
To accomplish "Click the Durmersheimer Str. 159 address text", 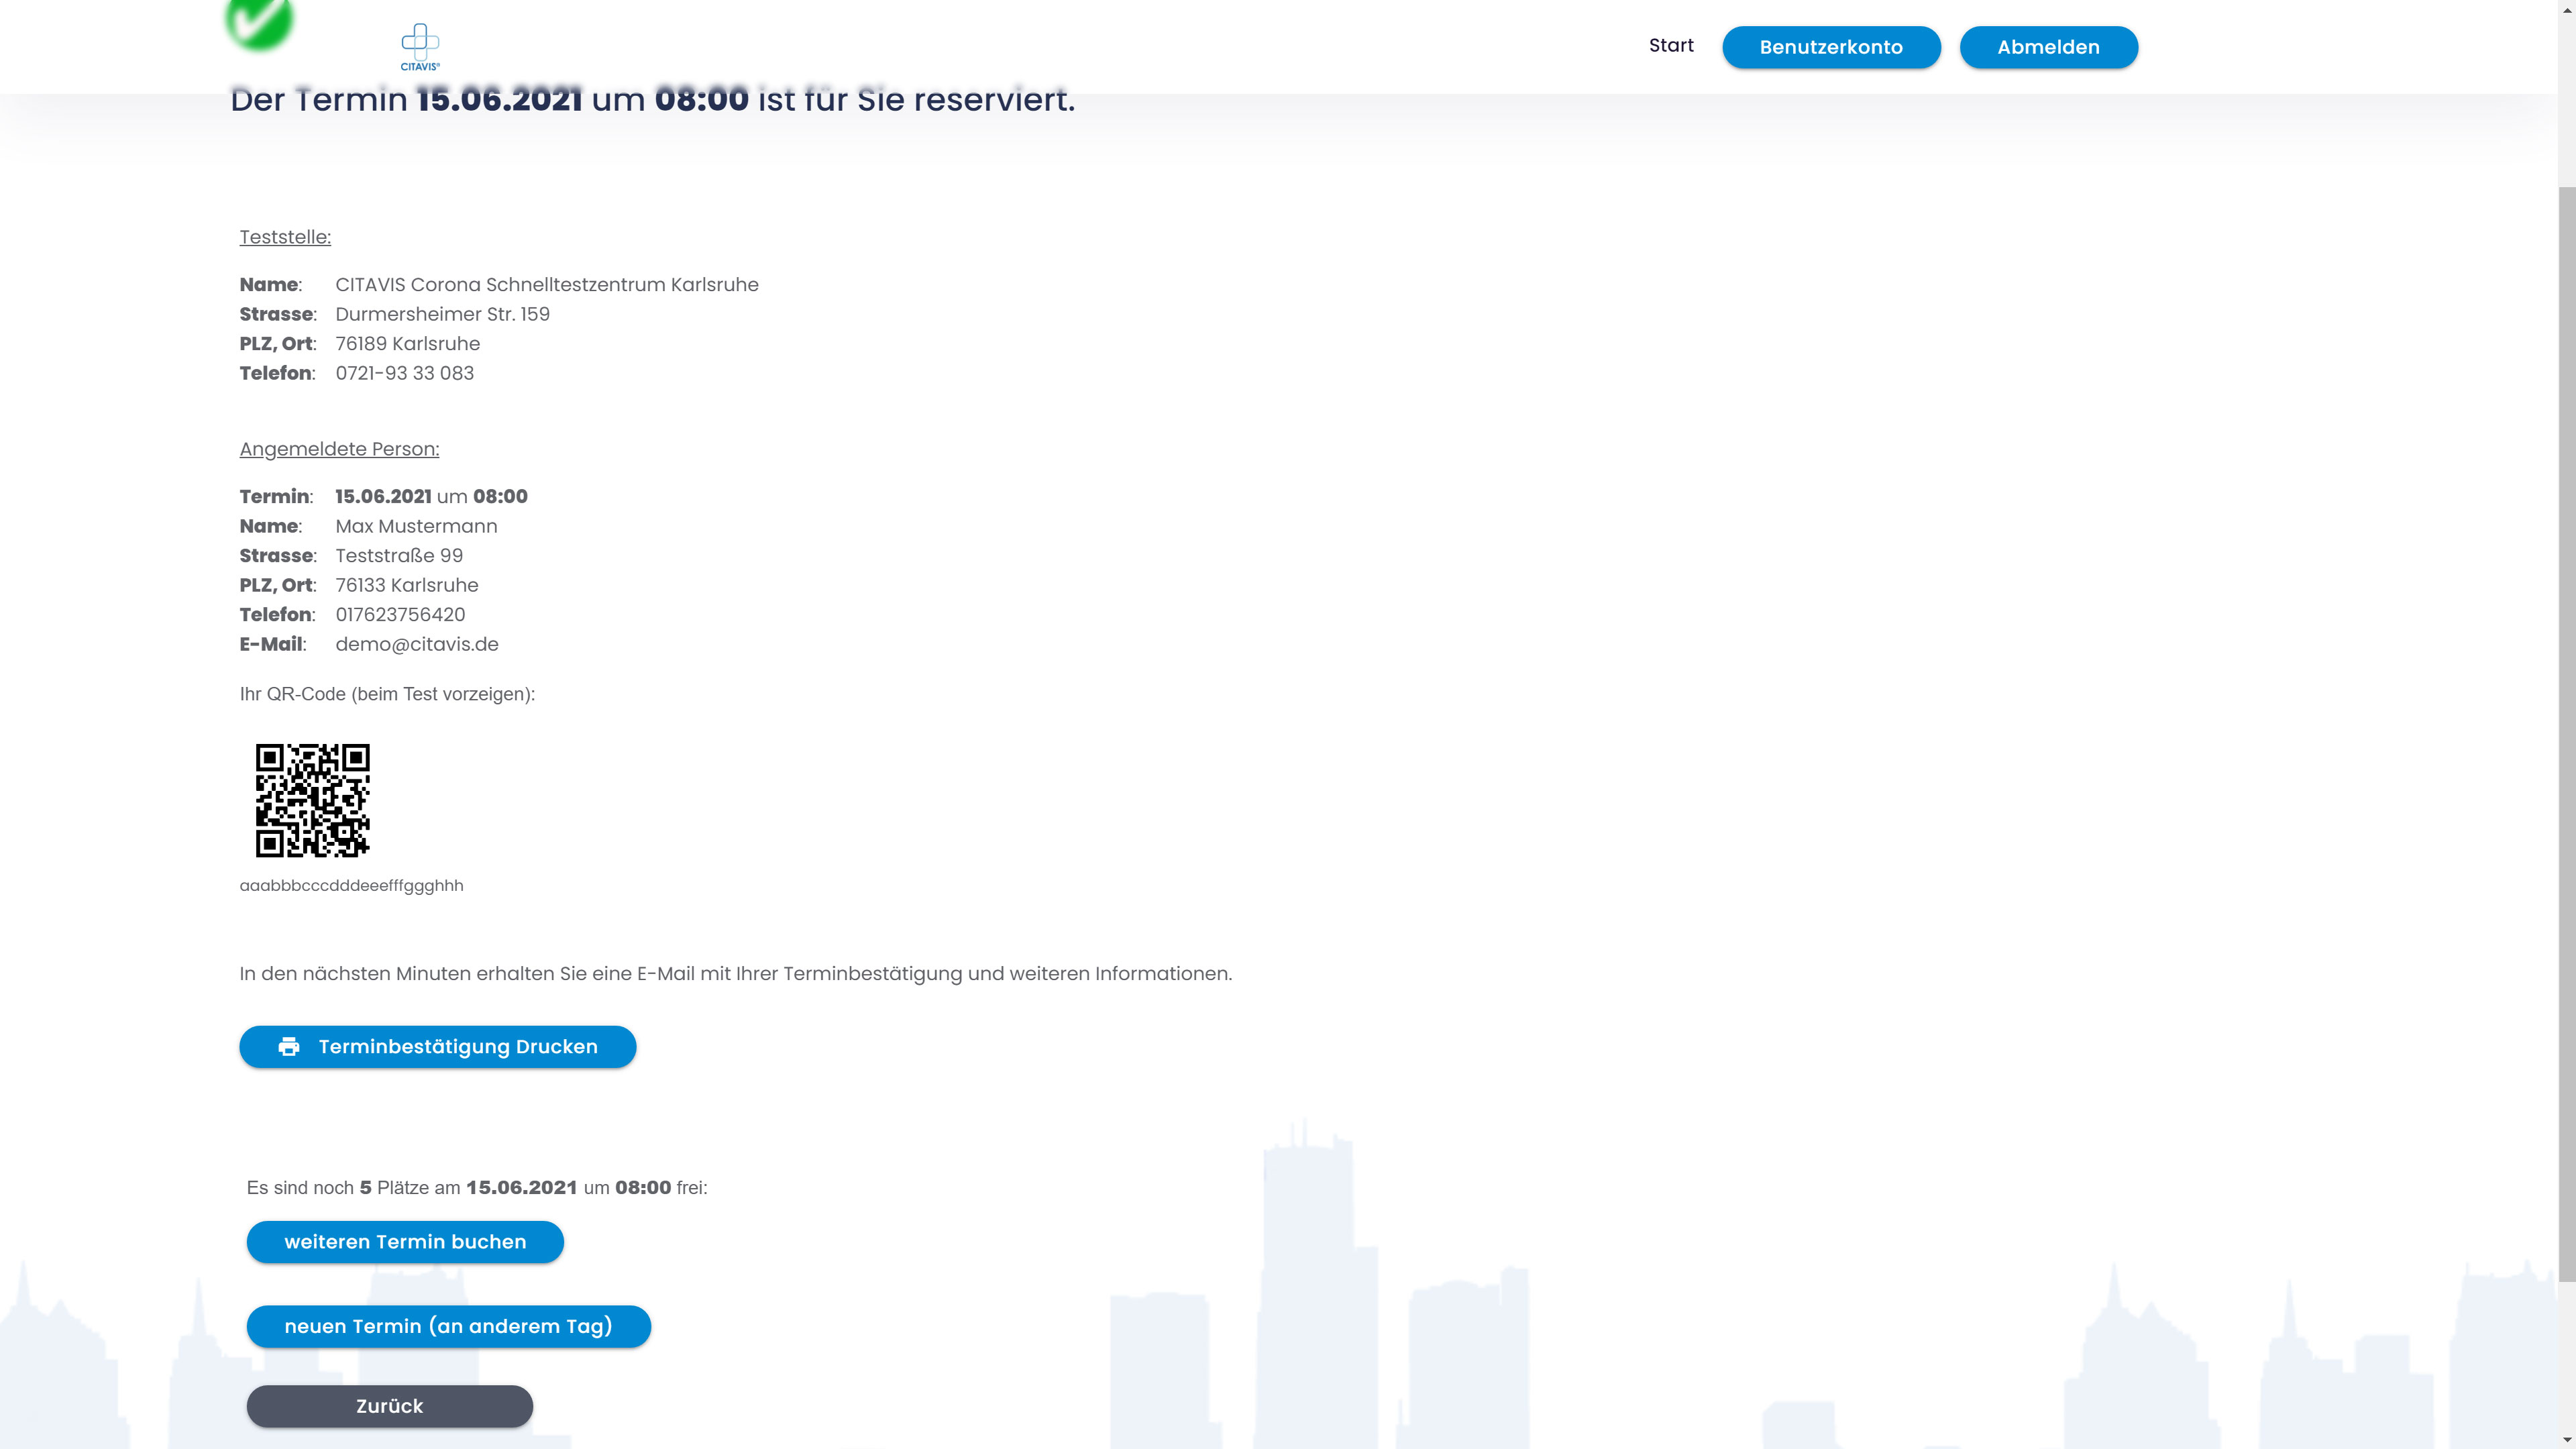I will [x=442, y=314].
